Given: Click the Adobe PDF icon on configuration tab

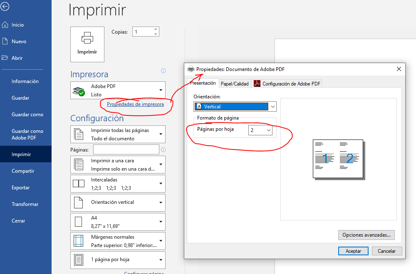Looking at the screenshot, I should (257, 84).
